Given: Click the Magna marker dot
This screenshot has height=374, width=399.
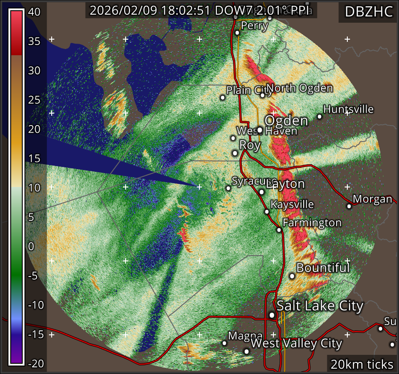Looking at the screenshot, I should (x=224, y=343).
